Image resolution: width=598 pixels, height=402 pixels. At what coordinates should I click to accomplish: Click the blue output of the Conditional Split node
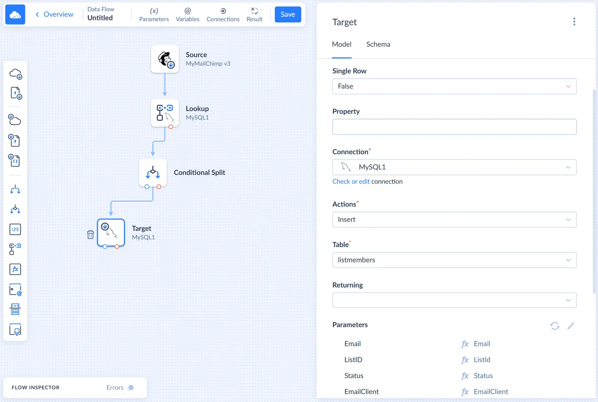[x=147, y=187]
